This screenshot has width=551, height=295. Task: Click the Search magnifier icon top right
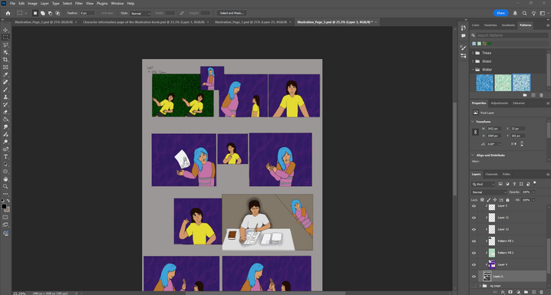pos(524,13)
